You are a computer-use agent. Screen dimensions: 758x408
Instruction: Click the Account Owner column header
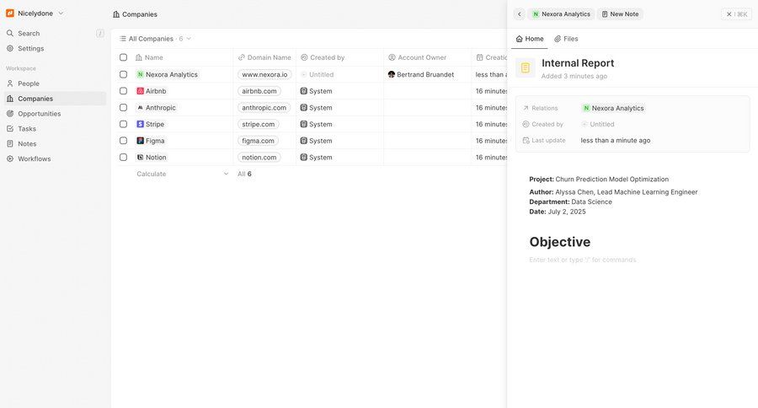tap(417, 57)
